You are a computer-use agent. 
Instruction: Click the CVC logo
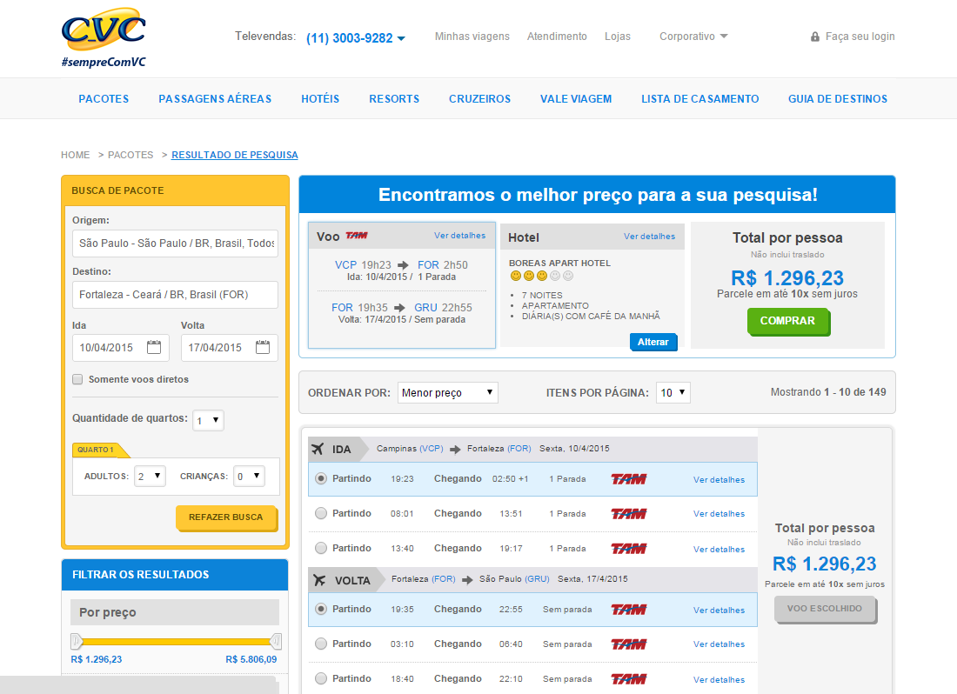(104, 37)
